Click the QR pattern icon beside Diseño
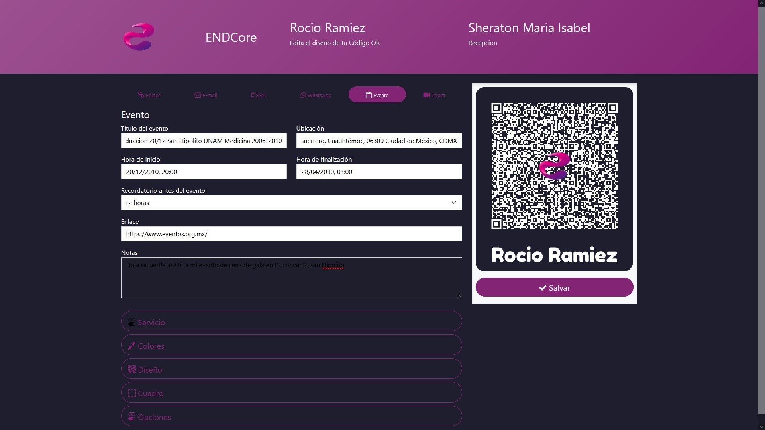This screenshot has height=430, width=765. [x=132, y=369]
